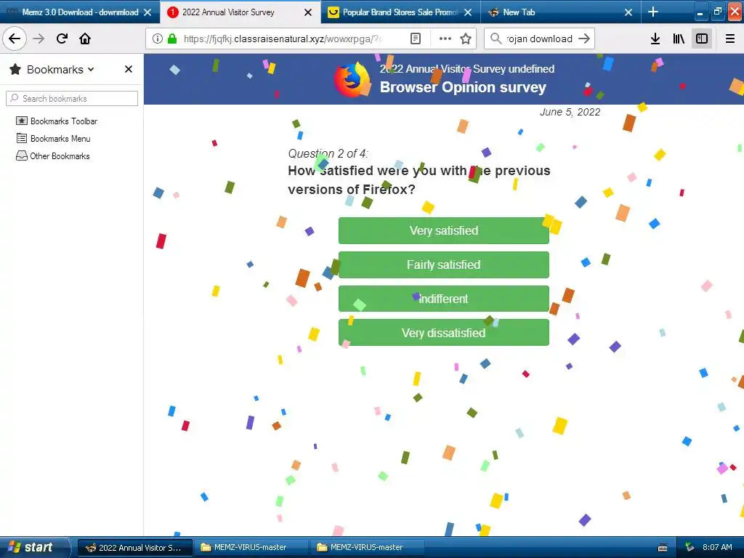Image resolution: width=744 pixels, height=558 pixels.
Task: Toggle reader view in the address bar
Action: (x=416, y=39)
